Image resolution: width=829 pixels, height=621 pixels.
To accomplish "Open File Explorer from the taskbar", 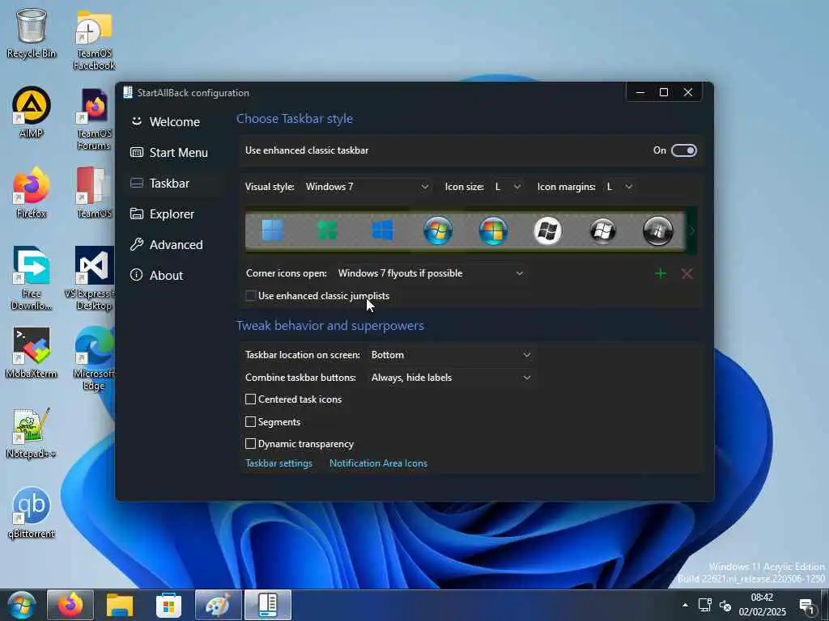I will (120, 605).
